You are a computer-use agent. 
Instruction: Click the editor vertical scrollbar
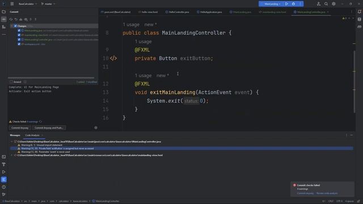[x=354, y=81]
